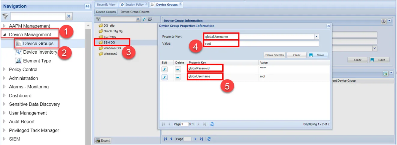Screen dimensions: 397x145
Task: Open the Property Key dropdown arrow
Action: (x=317, y=37)
